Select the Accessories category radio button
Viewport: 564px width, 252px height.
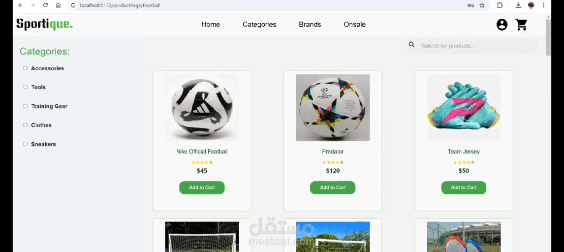[x=25, y=68]
